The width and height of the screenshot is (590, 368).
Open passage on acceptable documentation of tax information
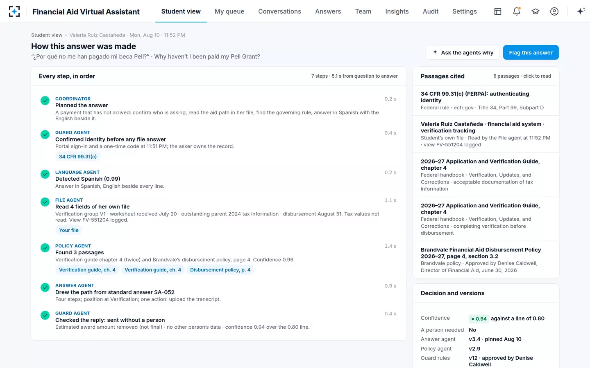tap(486, 175)
